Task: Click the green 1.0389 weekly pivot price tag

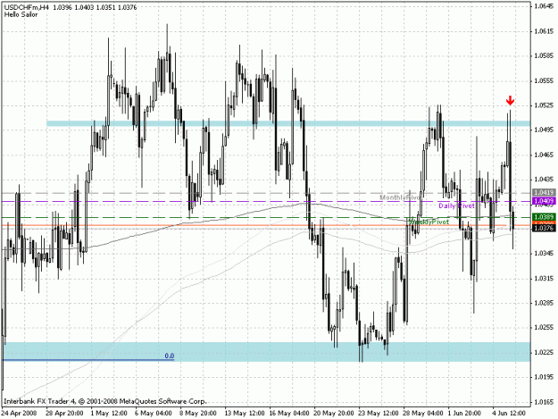Action: pyautogui.click(x=544, y=217)
